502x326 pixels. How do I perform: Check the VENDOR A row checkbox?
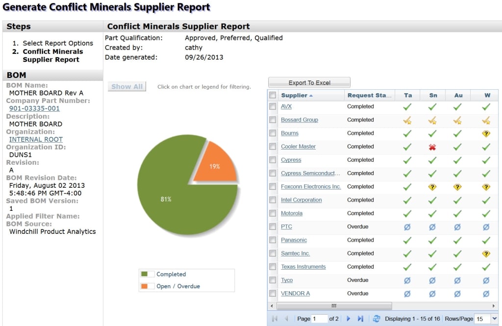click(273, 293)
